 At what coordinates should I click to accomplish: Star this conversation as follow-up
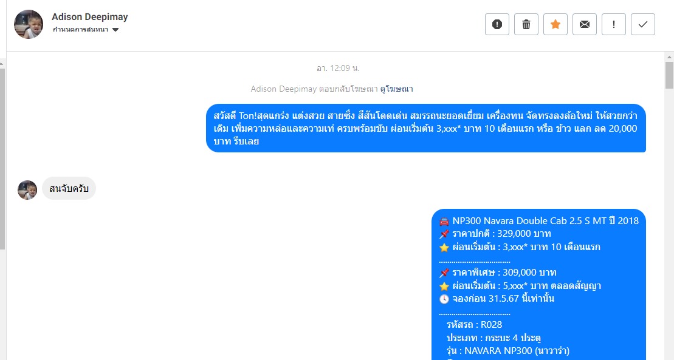pyautogui.click(x=555, y=24)
